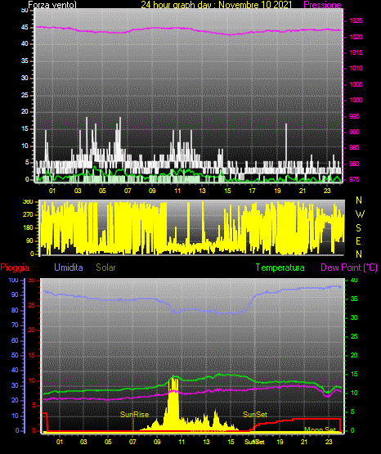Screen dimensions: 381x454
Task: Click the Pressione legend label
Action: (322, 5)
